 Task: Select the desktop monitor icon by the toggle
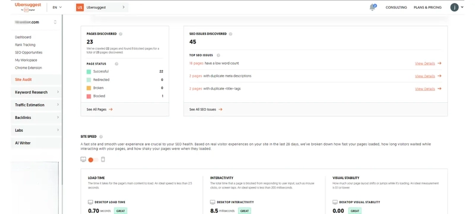point(83,159)
